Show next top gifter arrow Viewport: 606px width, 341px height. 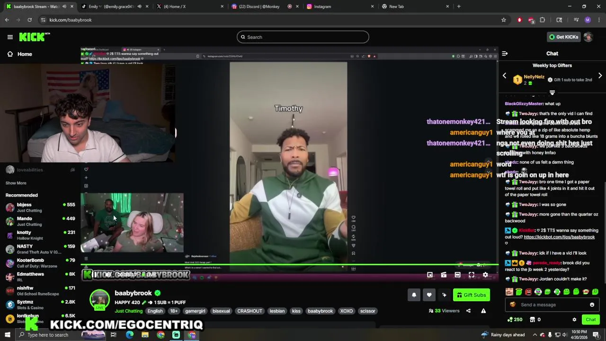tap(600, 76)
